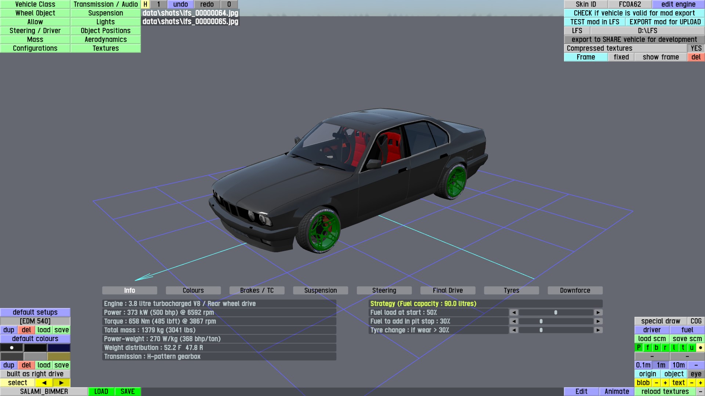
Task: Select the dark navy blue colour swatch
Action: (58, 347)
